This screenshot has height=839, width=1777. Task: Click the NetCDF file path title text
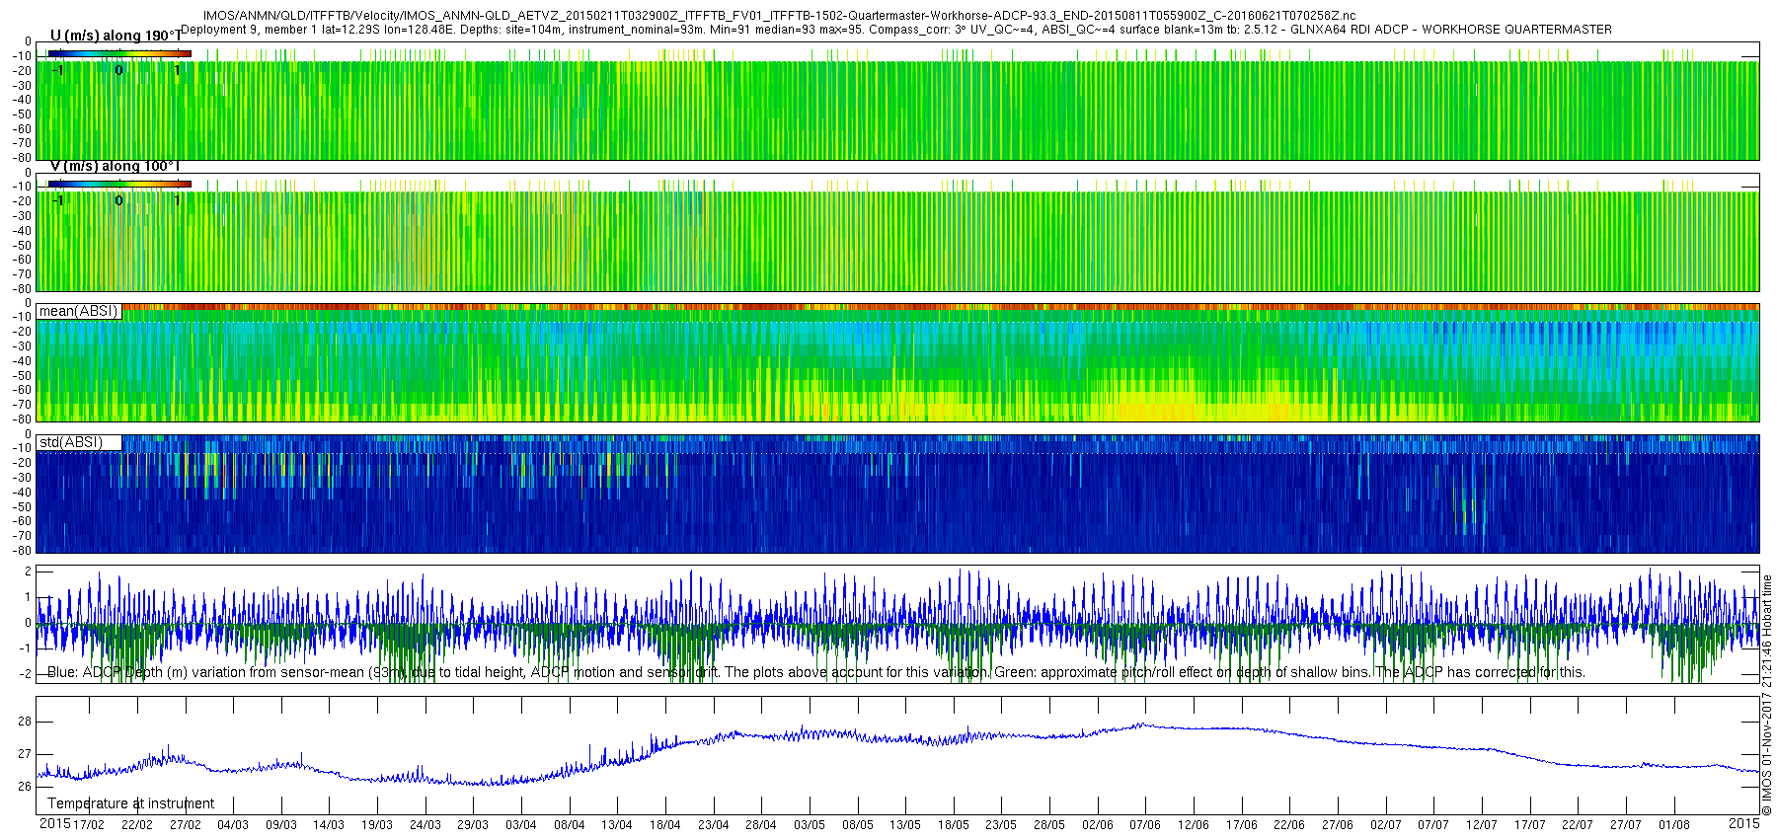click(779, 16)
